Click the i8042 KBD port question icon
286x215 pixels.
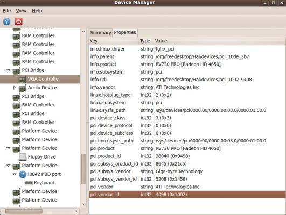click(x=23, y=174)
